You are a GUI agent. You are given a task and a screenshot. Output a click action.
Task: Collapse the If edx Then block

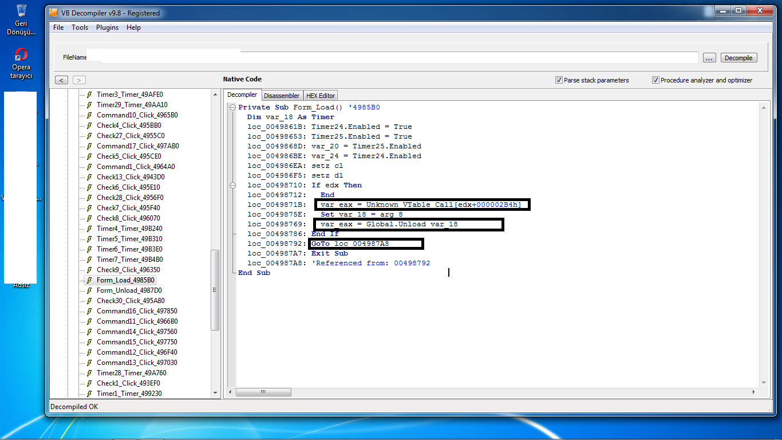point(232,186)
